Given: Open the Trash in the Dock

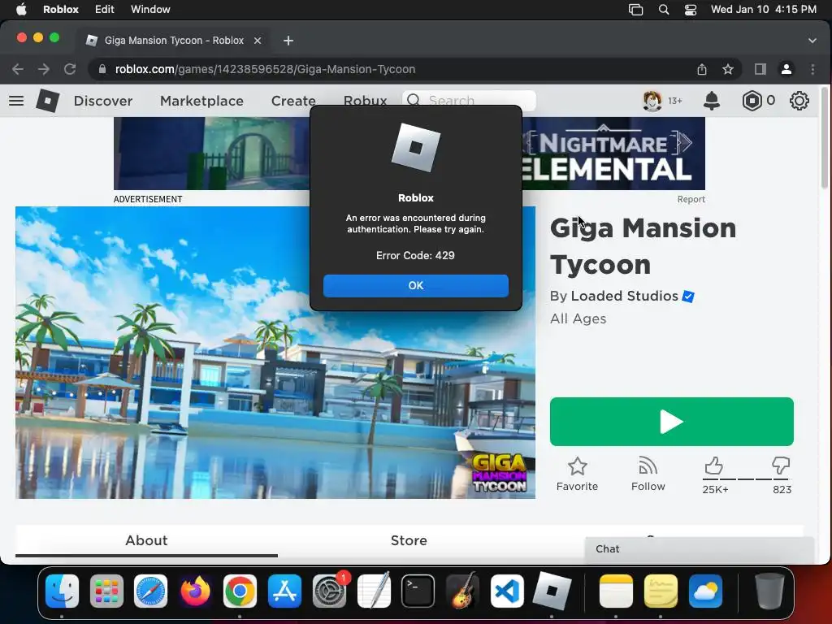Looking at the screenshot, I should tap(769, 591).
